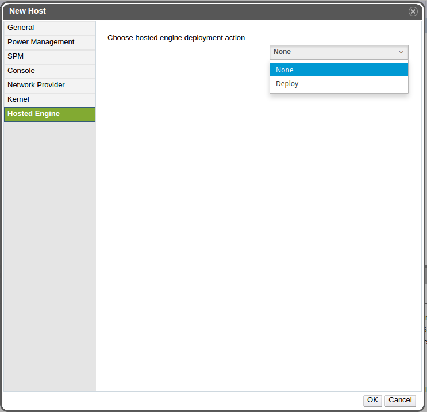Close the New Host dialog with X icon
The width and height of the screenshot is (427, 412).
click(413, 11)
